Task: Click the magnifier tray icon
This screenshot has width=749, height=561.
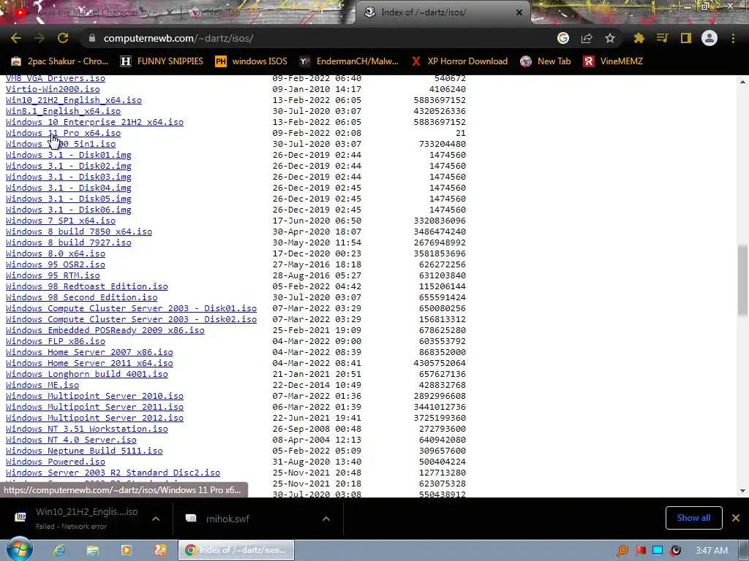Action: [622, 551]
